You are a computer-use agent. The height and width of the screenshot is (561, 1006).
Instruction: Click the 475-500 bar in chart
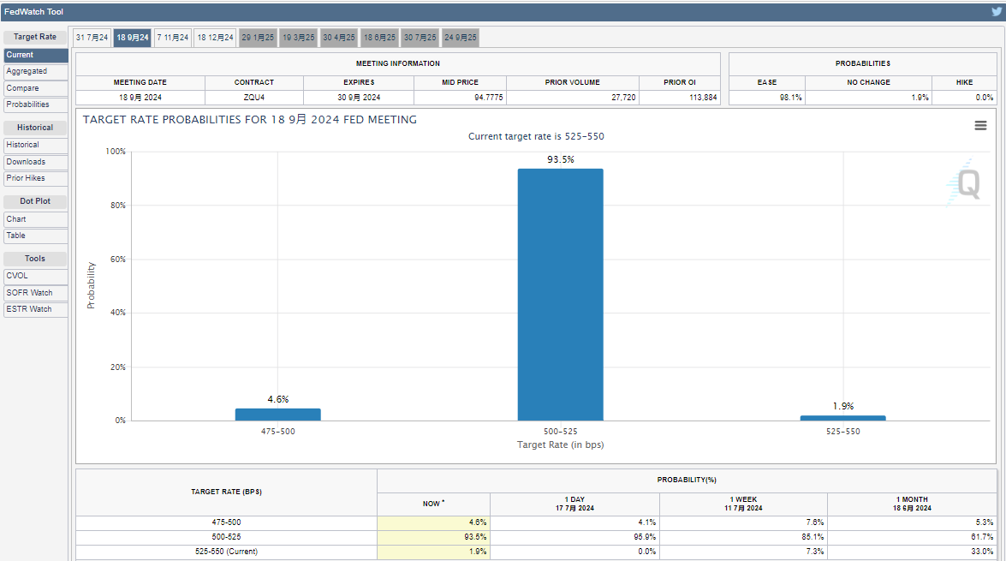pos(277,415)
